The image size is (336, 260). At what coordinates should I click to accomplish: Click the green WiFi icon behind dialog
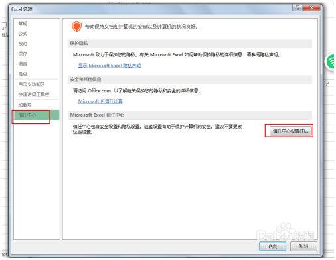331,62
